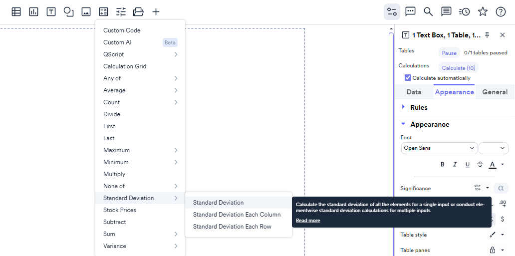Image resolution: width=515 pixels, height=256 pixels.
Task: Click the Calculation toolbar icon
Action: pyautogui.click(x=103, y=12)
